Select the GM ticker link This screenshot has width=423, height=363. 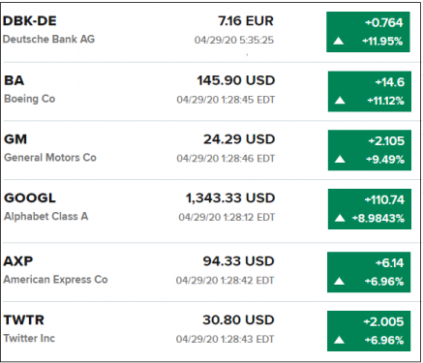pyautogui.click(x=15, y=139)
